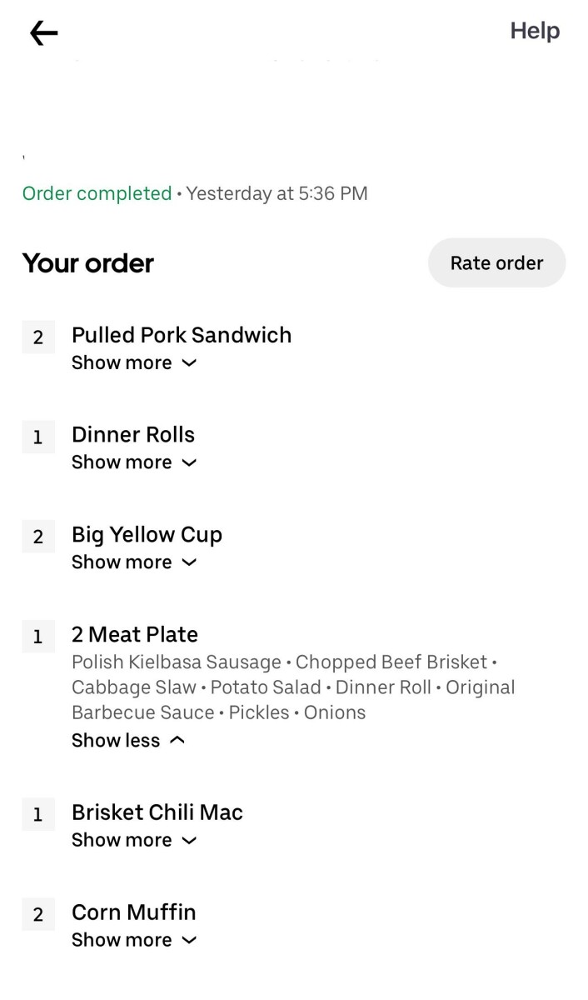This screenshot has height=1000, width=588.
Task: Go back using the left arrow icon
Action: pos(43,33)
